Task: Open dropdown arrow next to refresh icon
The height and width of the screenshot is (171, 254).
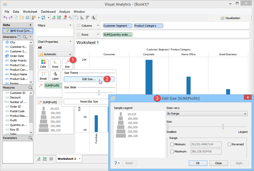Action: pos(48,18)
